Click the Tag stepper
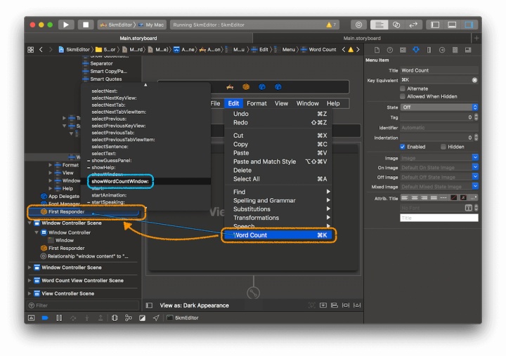This screenshot has height=356, width=506. click(476, 117)
